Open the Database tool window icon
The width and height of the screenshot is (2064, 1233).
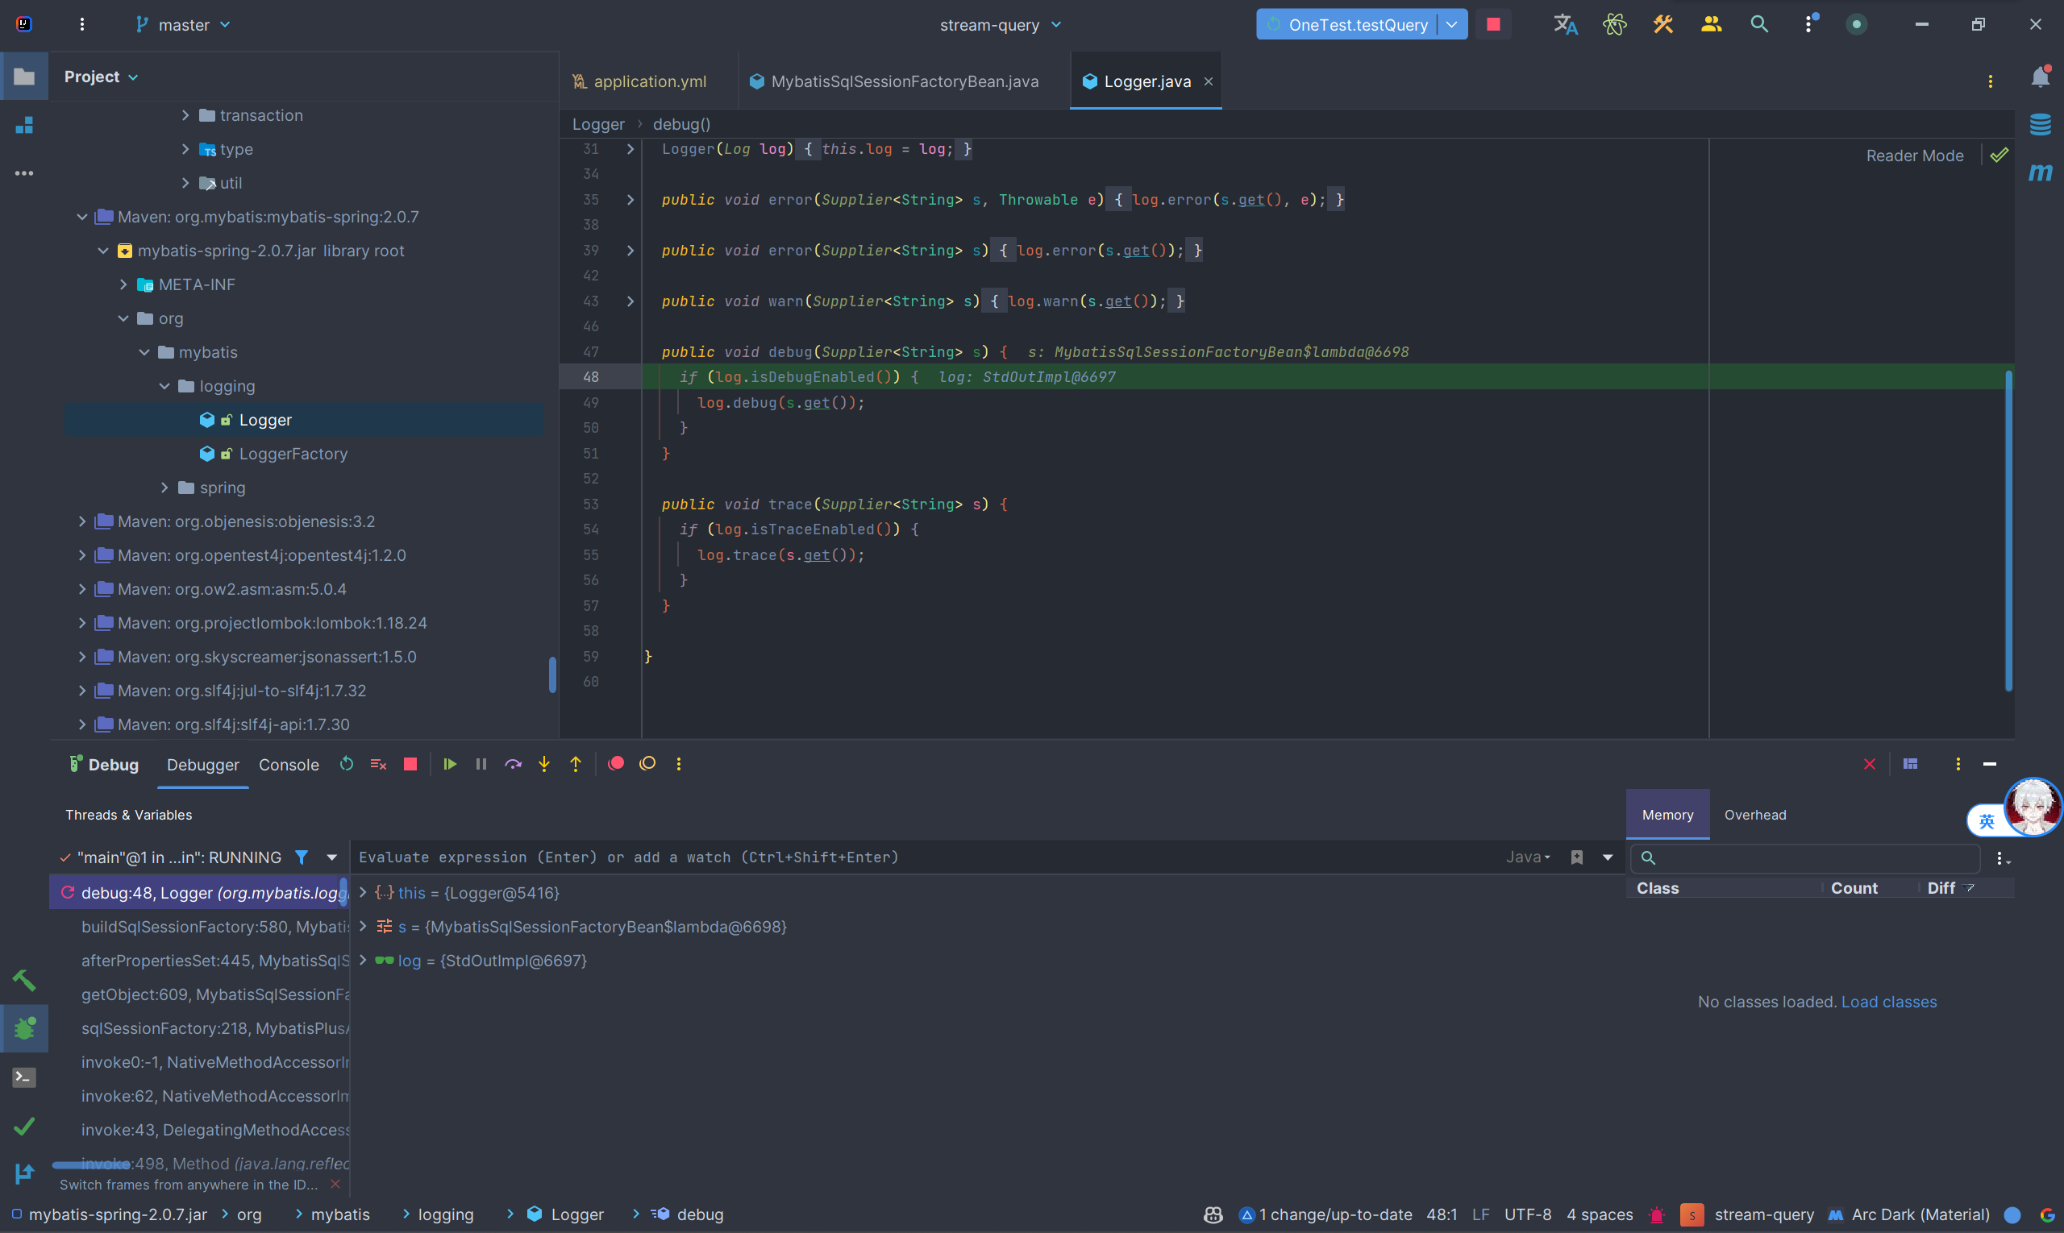(2040, 125)
